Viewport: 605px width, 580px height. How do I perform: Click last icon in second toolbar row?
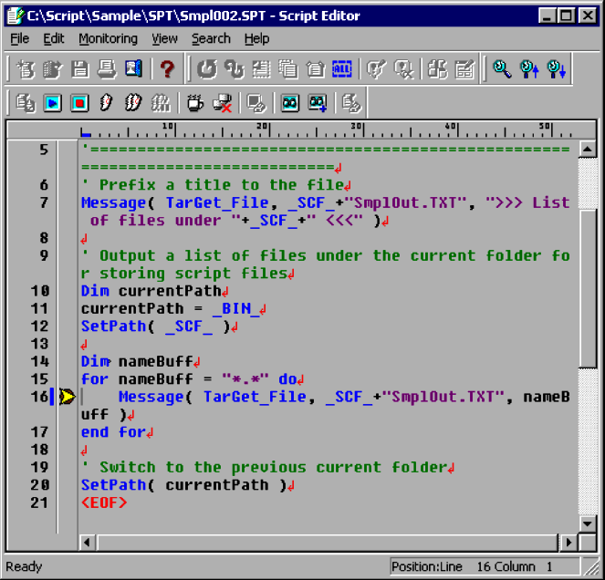351,103
